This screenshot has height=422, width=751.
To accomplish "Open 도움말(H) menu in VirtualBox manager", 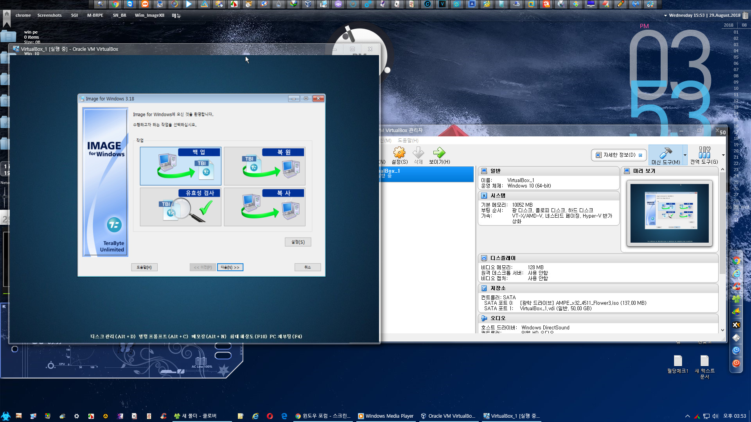I will click(x=408, y=140).
